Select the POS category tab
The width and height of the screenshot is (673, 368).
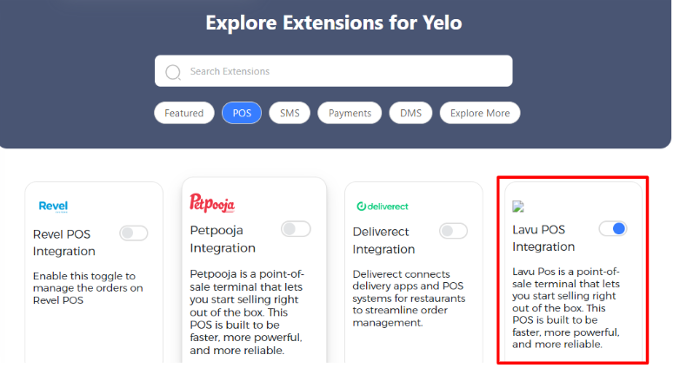242,113
